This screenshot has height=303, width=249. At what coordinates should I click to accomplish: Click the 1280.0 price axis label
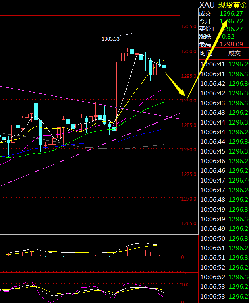[189, 150]
